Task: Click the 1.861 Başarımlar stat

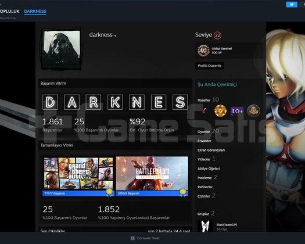Action: pos(52,125)
